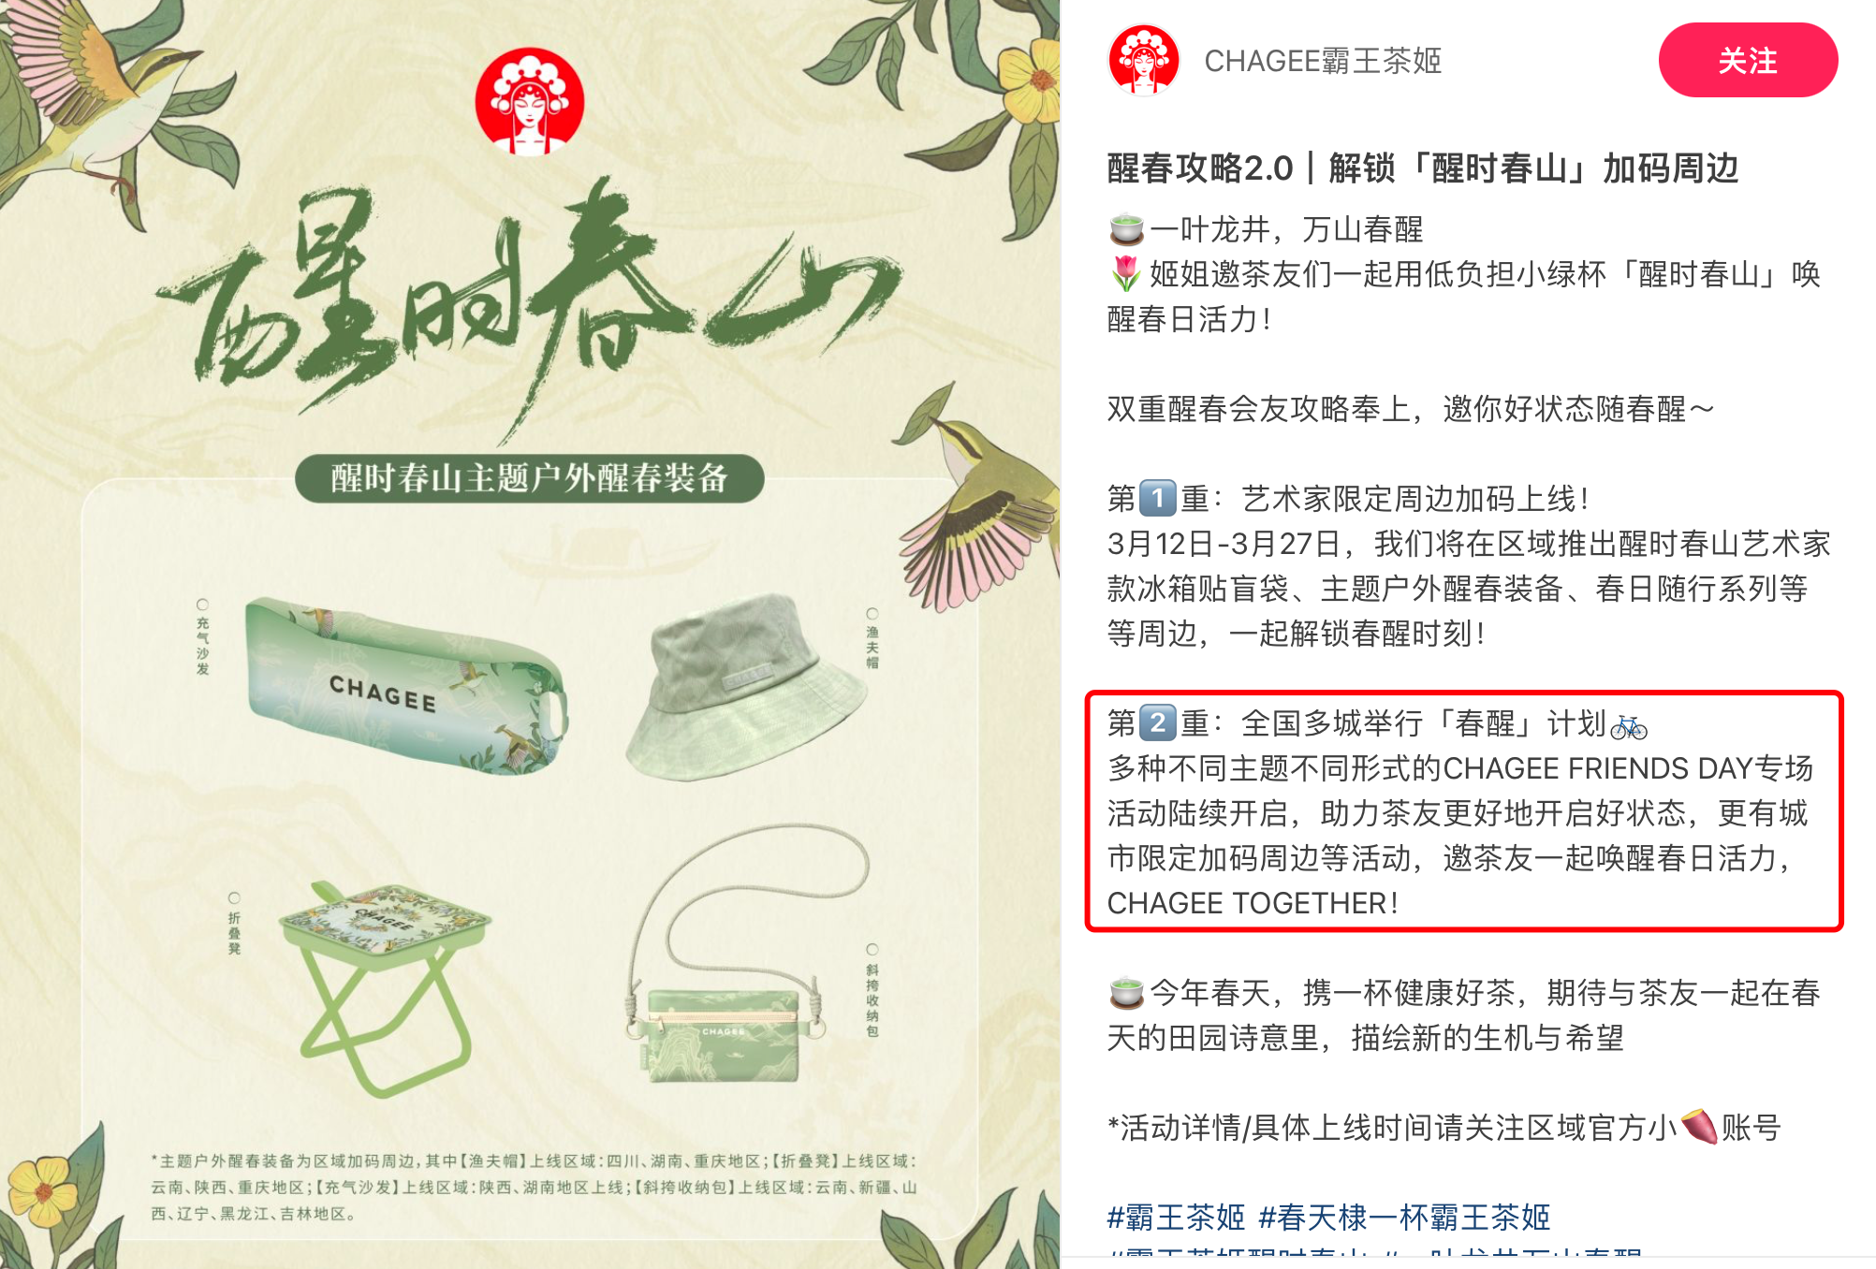Click the sweet potato emoji before 账号
The height and width of the screenshot is (1269, 1876).
pyautogui.click(x=1699, y=1127)
